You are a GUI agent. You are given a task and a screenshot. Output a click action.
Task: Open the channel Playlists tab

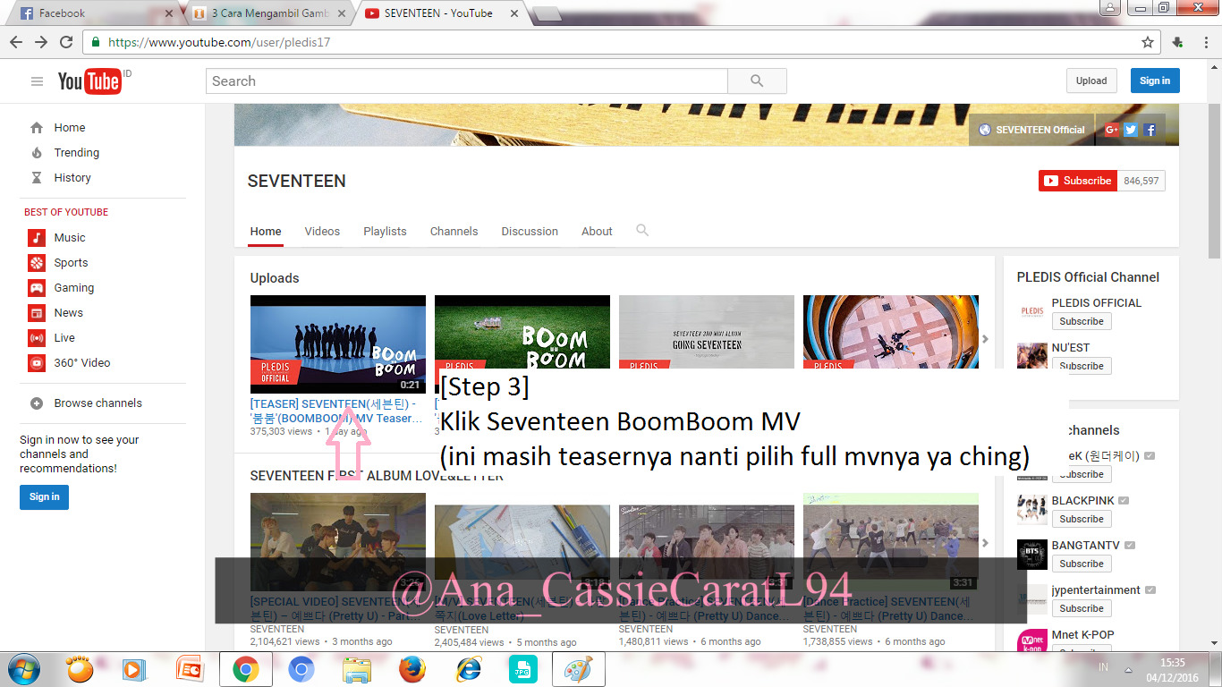[x=385, y=231]
